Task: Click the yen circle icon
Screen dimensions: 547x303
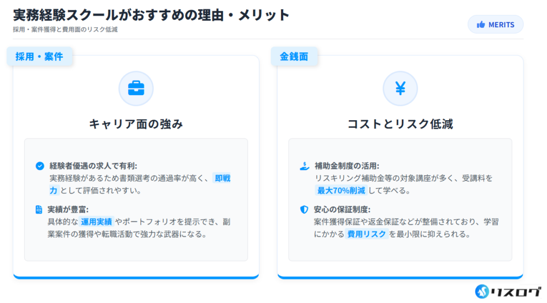Action: click(x=400, y=88)
